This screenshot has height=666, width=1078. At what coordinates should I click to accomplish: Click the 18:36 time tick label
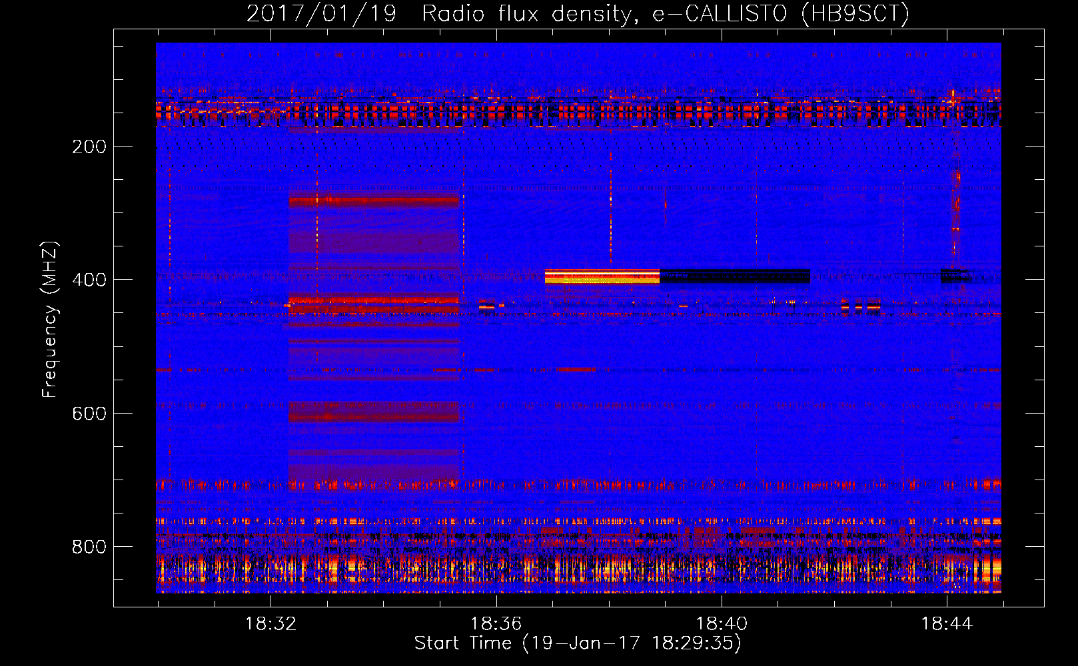[x=496, y=624]
